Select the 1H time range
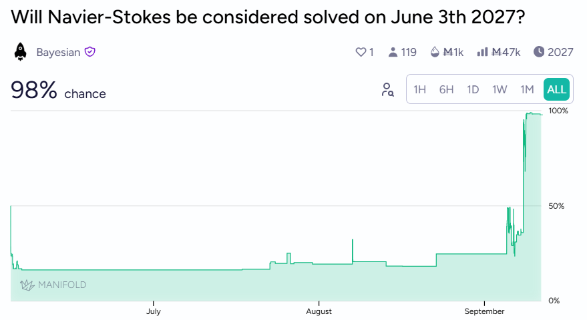 [419, 90]
